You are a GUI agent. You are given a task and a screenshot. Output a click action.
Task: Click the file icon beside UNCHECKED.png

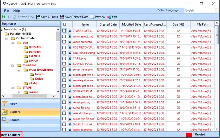point(70,53)
